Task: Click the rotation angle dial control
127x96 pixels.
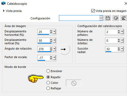Action: (x=65, y=49)
